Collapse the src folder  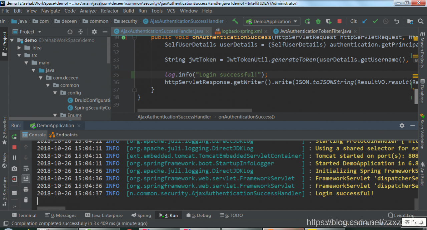(19, 55)
